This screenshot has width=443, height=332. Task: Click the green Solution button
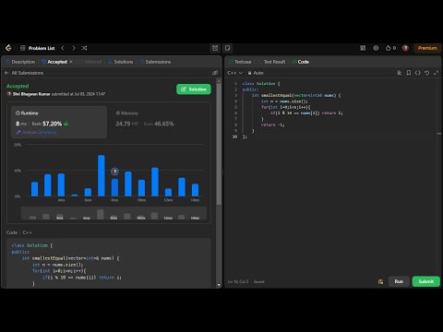click(194, 89)
